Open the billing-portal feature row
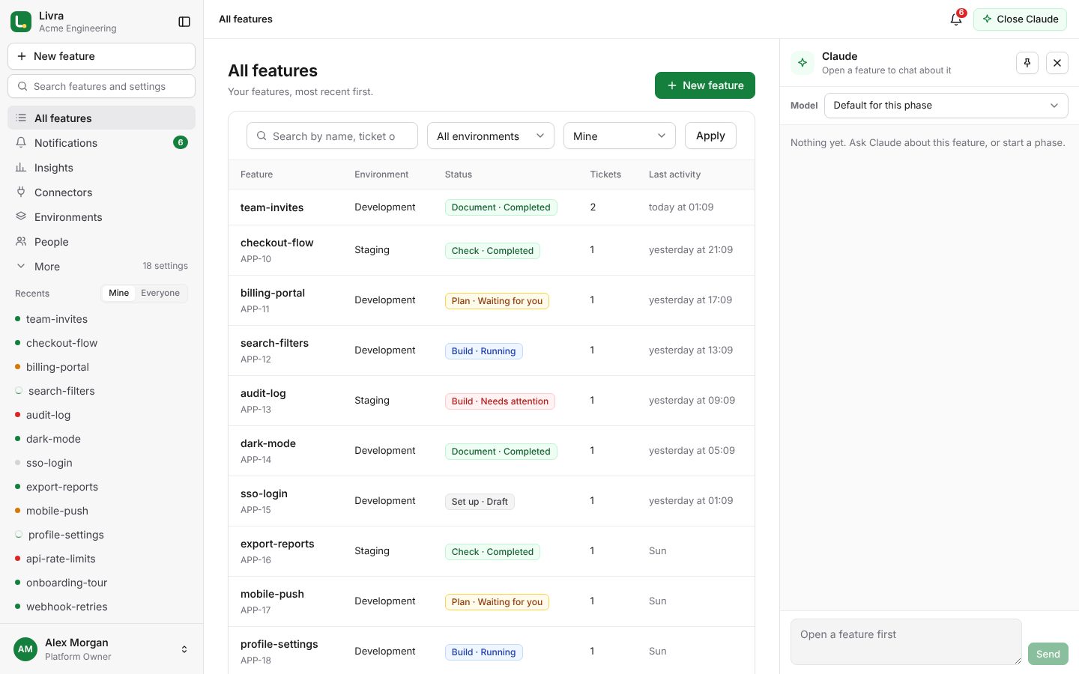 pos(492,300)
